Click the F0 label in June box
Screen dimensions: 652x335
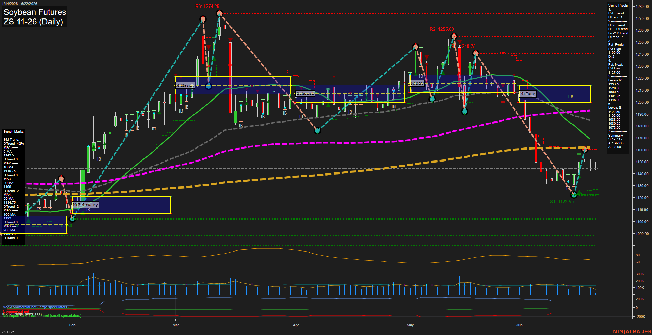tap(570, 96)
